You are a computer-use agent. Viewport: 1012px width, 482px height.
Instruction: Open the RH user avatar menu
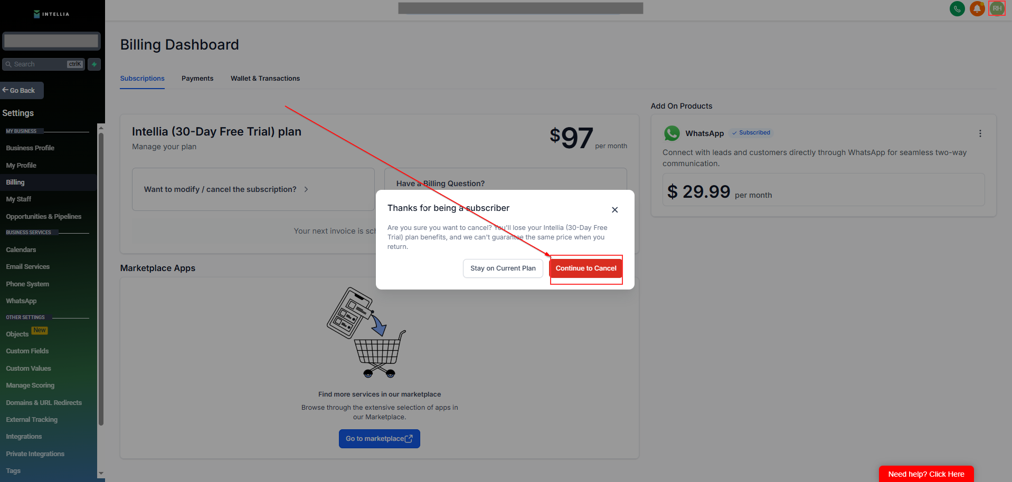click(x=997, y=8)
